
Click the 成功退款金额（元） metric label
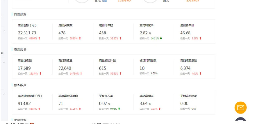[x=30, y=96]
